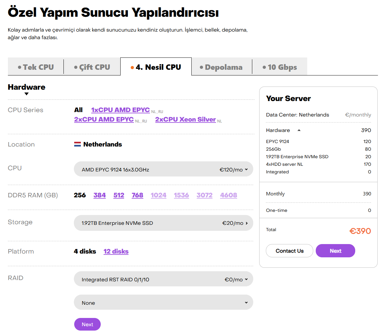Filter by 2xCPU Xeon Silver series
This screenshot has width=383, height=335.
[x=185, y=119]
